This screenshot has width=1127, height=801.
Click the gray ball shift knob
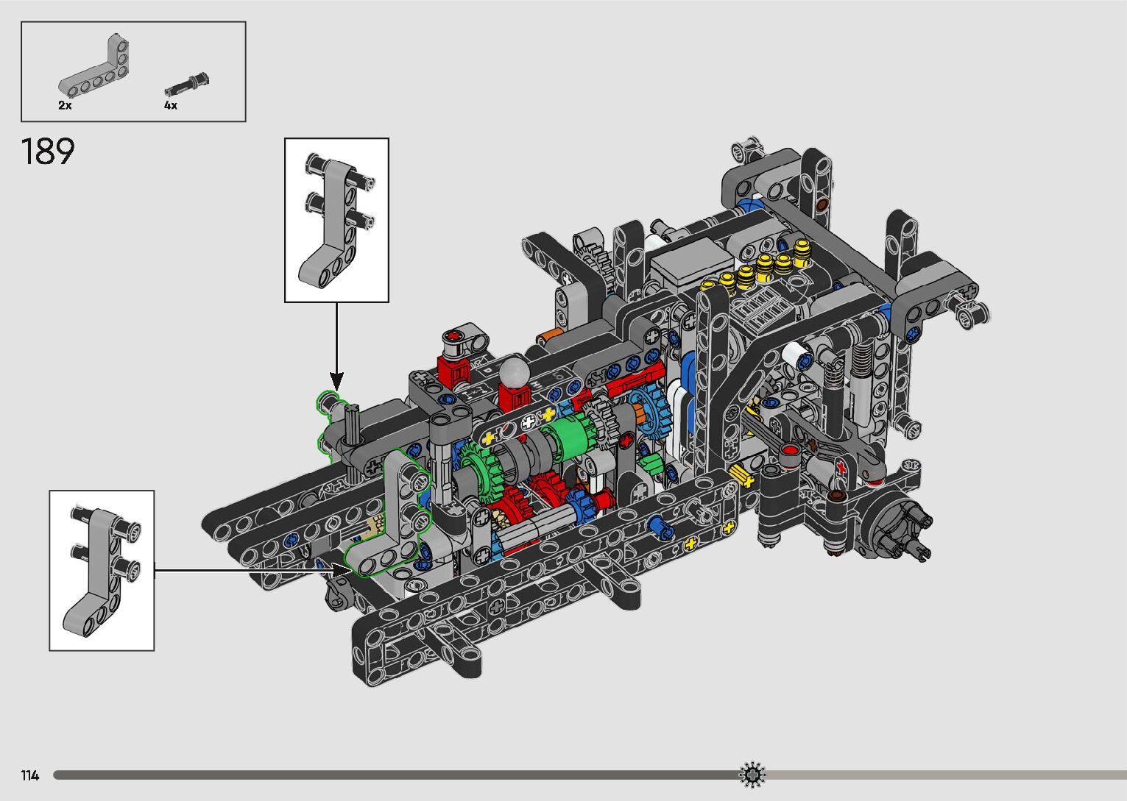tap(512, 371)
